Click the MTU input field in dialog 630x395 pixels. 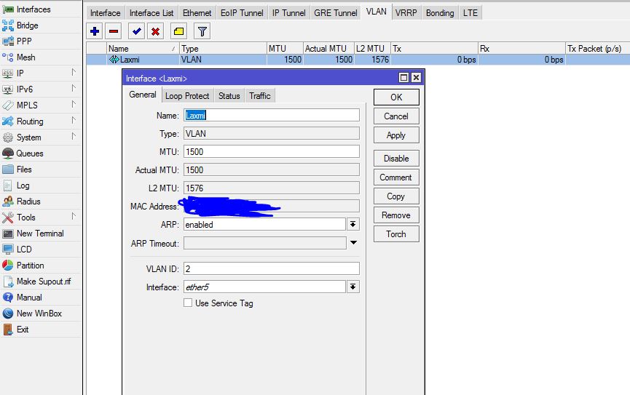[272, 152]
